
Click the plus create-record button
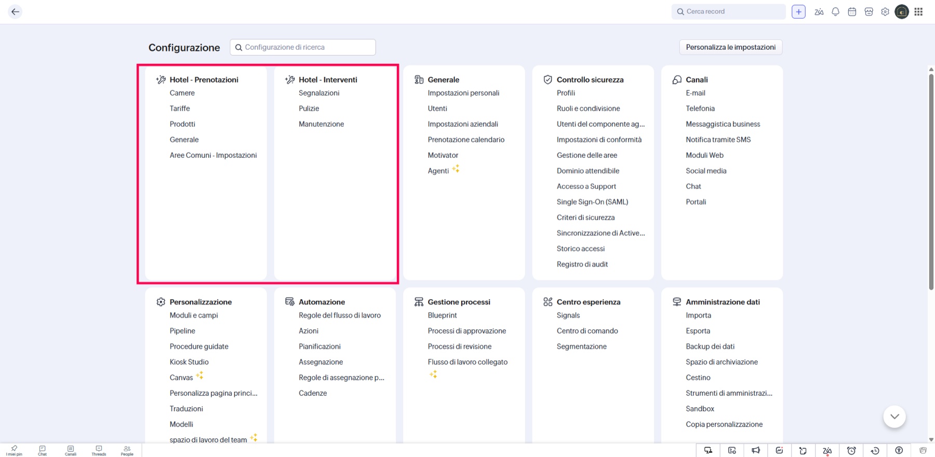(798, 12)
